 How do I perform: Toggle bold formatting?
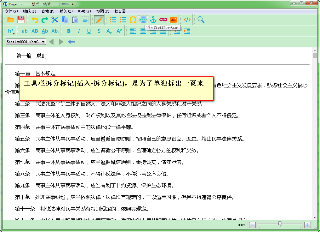click(x=69, y=31)
